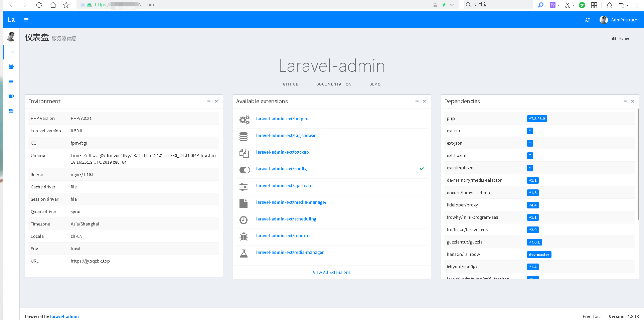Open laravel-admin-ext/helpers link
The width and height of the screenshot is (644, 320).
[283, 119]
